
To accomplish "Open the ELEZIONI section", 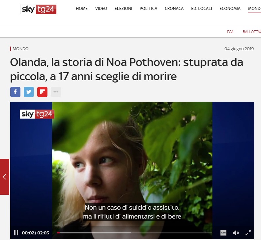I will 123,9.
